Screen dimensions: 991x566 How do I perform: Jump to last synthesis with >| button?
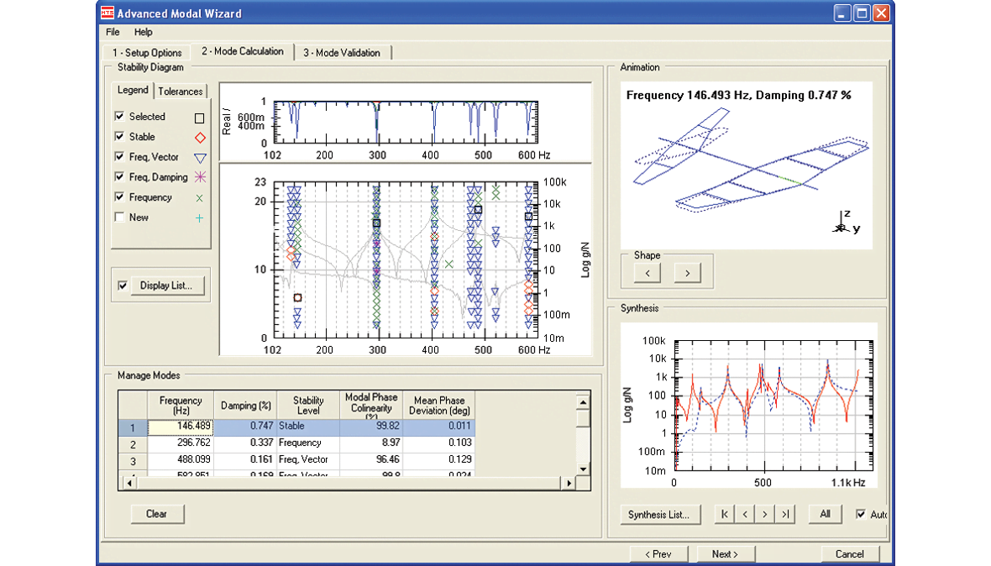[785, 514]
